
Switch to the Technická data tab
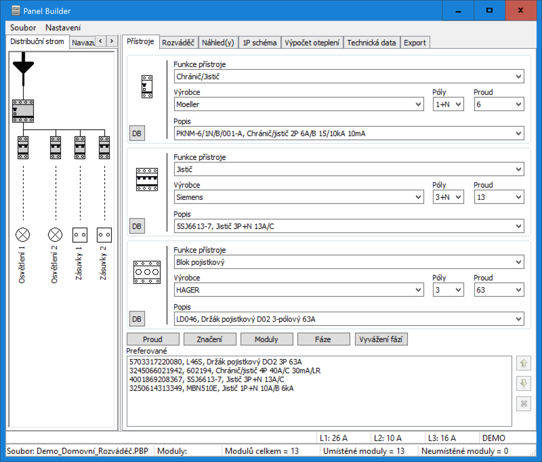coord(372,43)
